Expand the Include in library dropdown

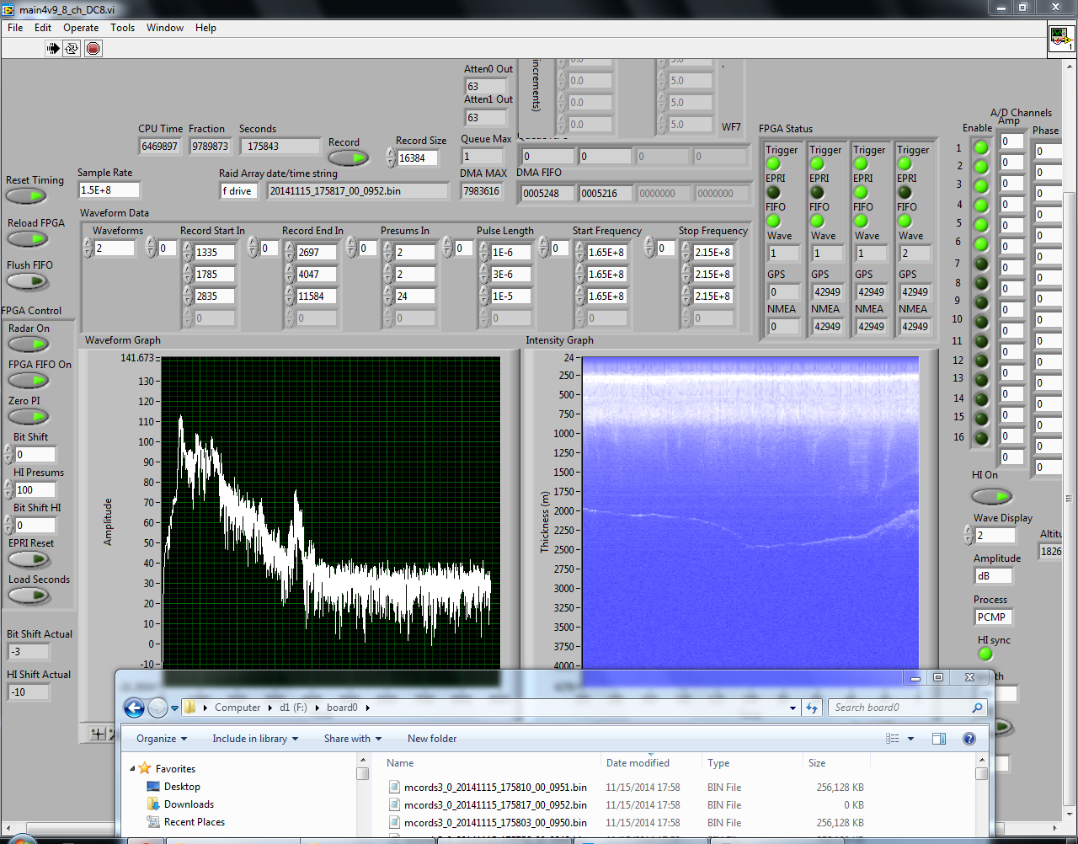point(255,739)
